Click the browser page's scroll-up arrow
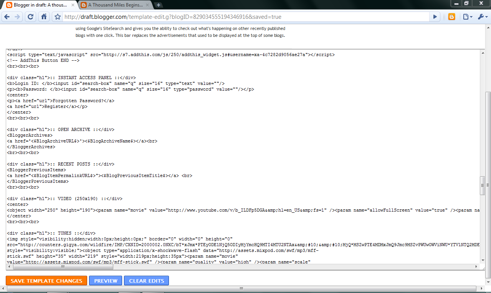 (x=488, y=28)
